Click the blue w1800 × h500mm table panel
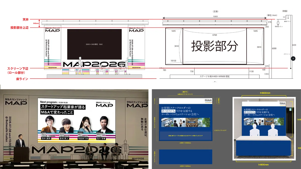This screenshot has width=301, height=169. (x=186, y=156)
